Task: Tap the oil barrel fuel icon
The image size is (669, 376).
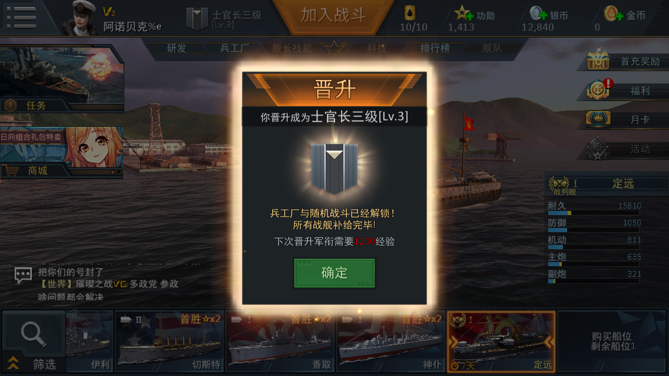Action: [410, 13]
